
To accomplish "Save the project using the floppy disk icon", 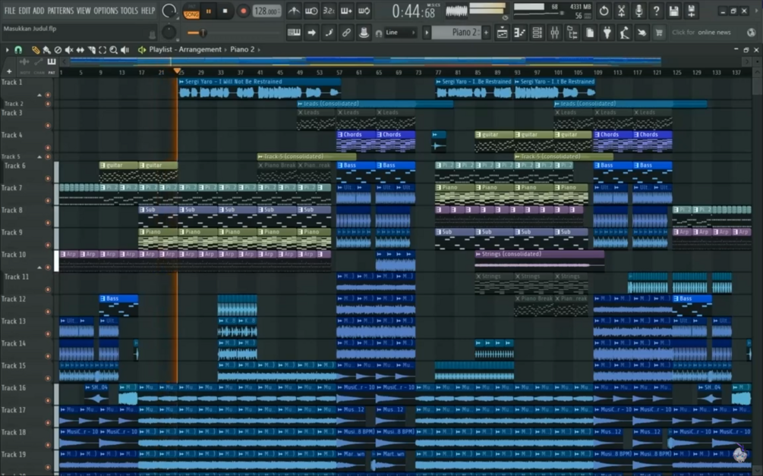I will coord(674,11).
